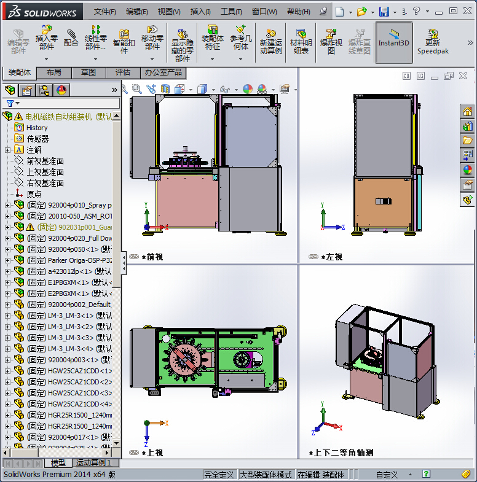
Task: Open the 视图(V) menu
Action: (x=169, y=12)
